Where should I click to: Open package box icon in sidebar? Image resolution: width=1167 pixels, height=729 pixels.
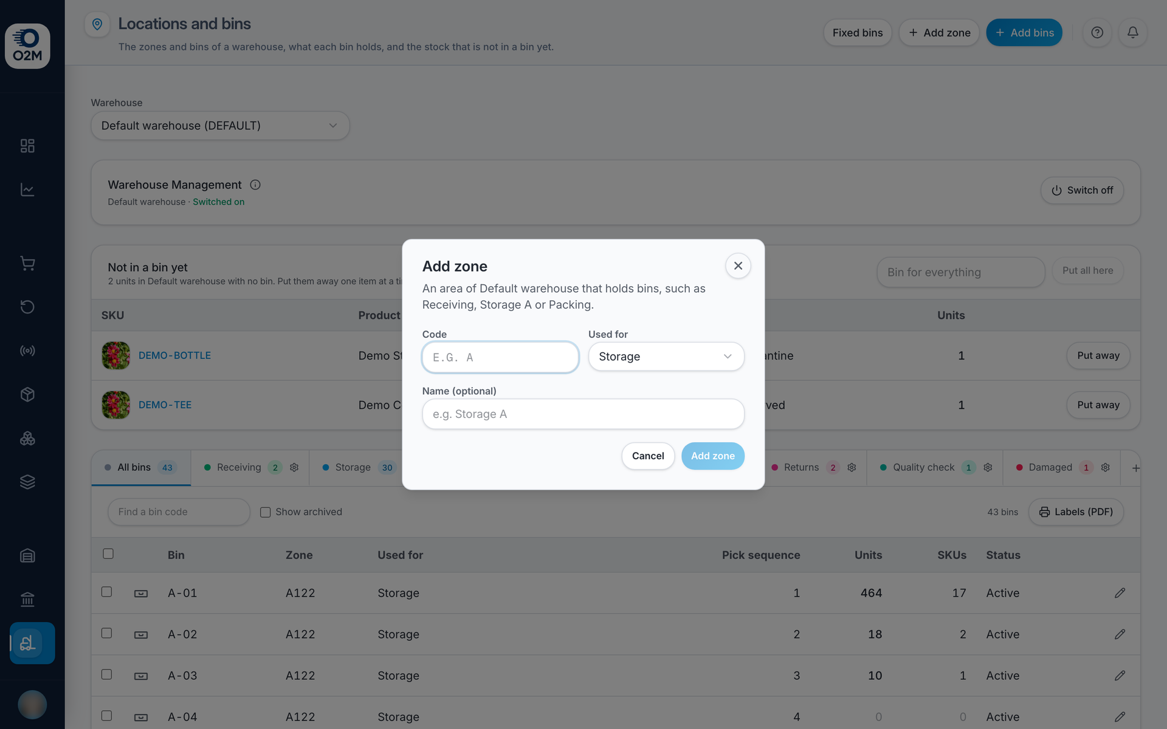[x=27, y=394]
